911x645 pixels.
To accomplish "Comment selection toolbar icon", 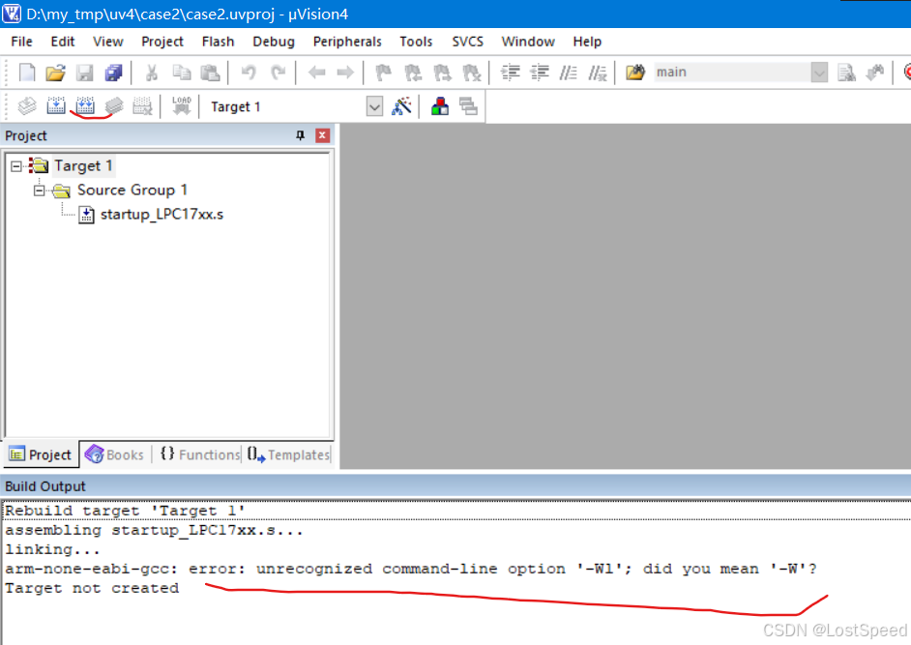I will (x=569, y=73).
